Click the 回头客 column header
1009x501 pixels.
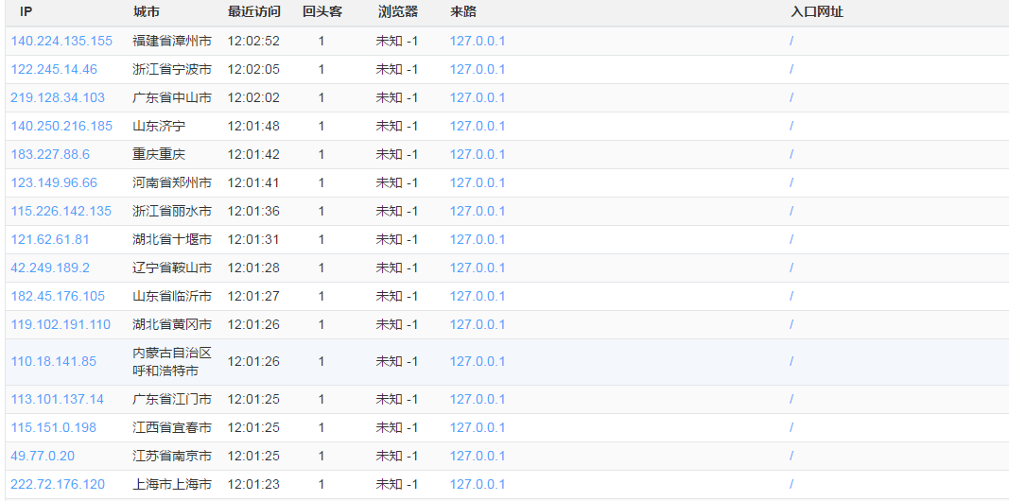(x=322, y=12)
